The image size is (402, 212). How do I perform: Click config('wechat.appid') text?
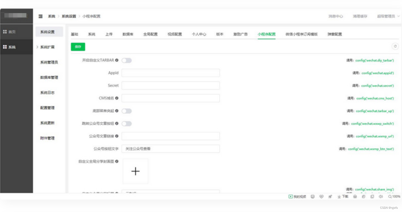pos(378,73)
